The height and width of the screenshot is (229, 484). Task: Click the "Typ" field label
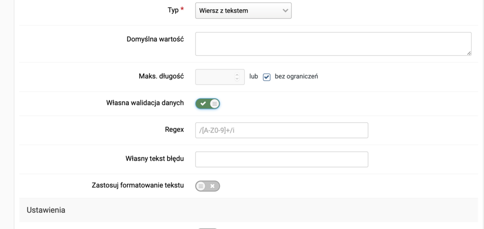[173, 10]
